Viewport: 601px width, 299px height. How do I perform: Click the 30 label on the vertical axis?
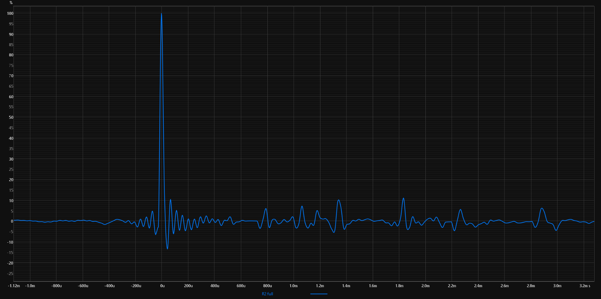pyautogui.click(x=11, y=159)
